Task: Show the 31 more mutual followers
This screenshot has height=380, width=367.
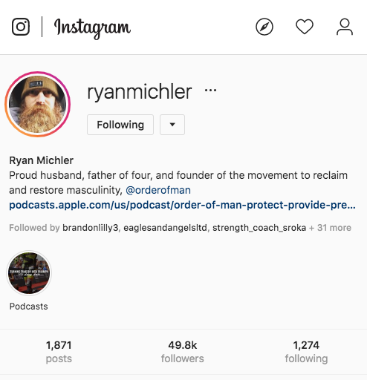Action: [330, 228]
